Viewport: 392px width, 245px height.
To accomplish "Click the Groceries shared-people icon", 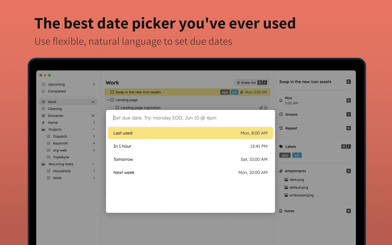I will point(43,116).
